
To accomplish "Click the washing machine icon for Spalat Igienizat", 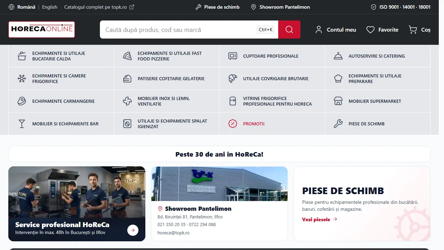I will [127, 124].
